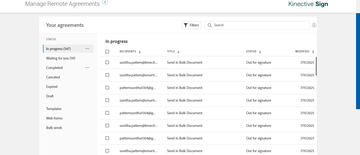Screen dimensions: 360x155
Task: Check the second agreement row checkbox
Action: click(x=107, y=75)
